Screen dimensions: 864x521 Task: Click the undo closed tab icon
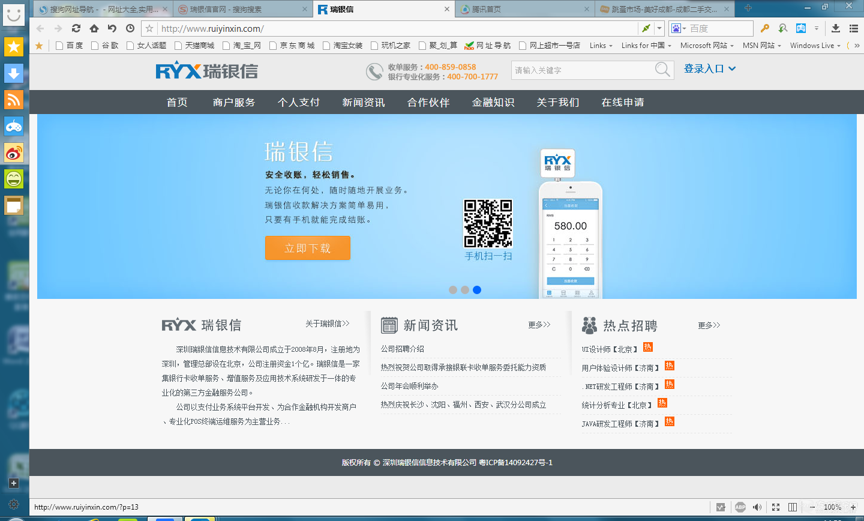click(112, 28)
